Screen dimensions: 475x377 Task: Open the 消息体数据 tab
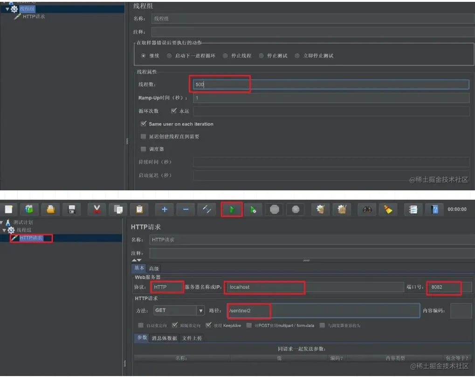(x=164, y=338)
